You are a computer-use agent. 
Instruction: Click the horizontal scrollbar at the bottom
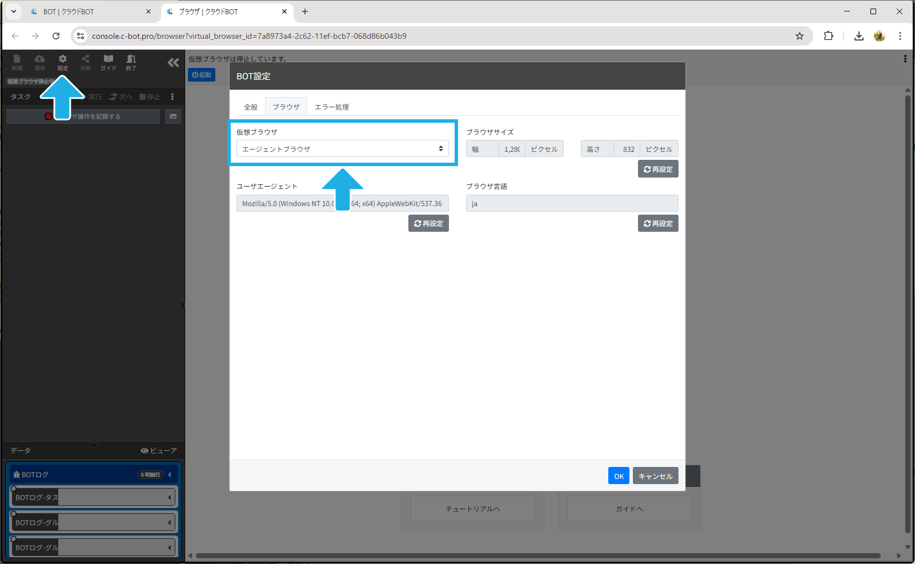[x=538, y=555]
